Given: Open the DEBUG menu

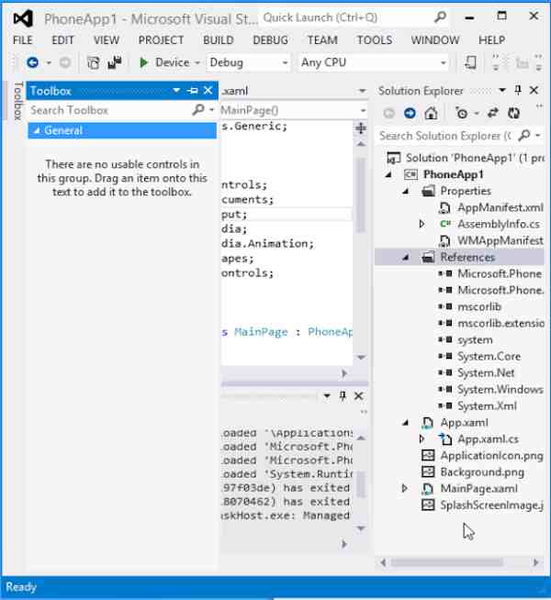Looking at the screenshot, I should (x=270, y=39).
